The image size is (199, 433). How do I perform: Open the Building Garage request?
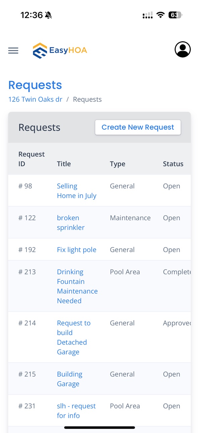click(70, 379)
